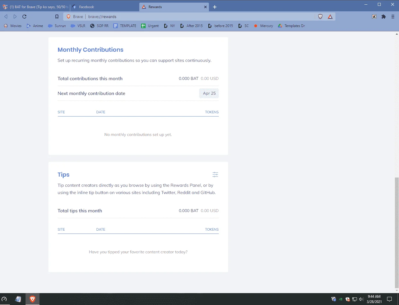The width and height of the screenshot is (399, 305).
Task: Click the Windows Security shield tray icon
Action: pos(348,299)
